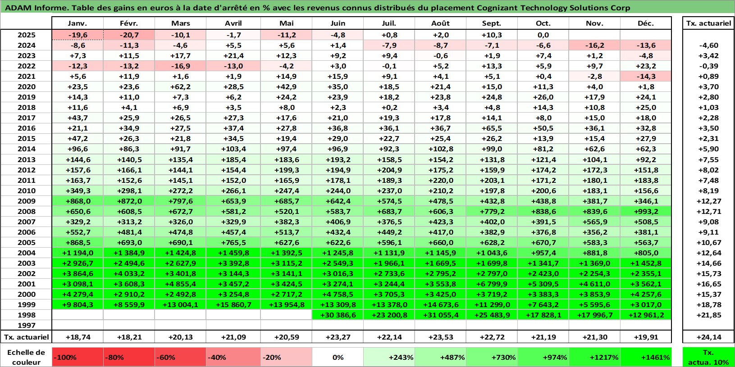Viewport: 735px width, 367px height.
Task: Select the '-16,9' cell for March 2022
Action: pos(180,66)
